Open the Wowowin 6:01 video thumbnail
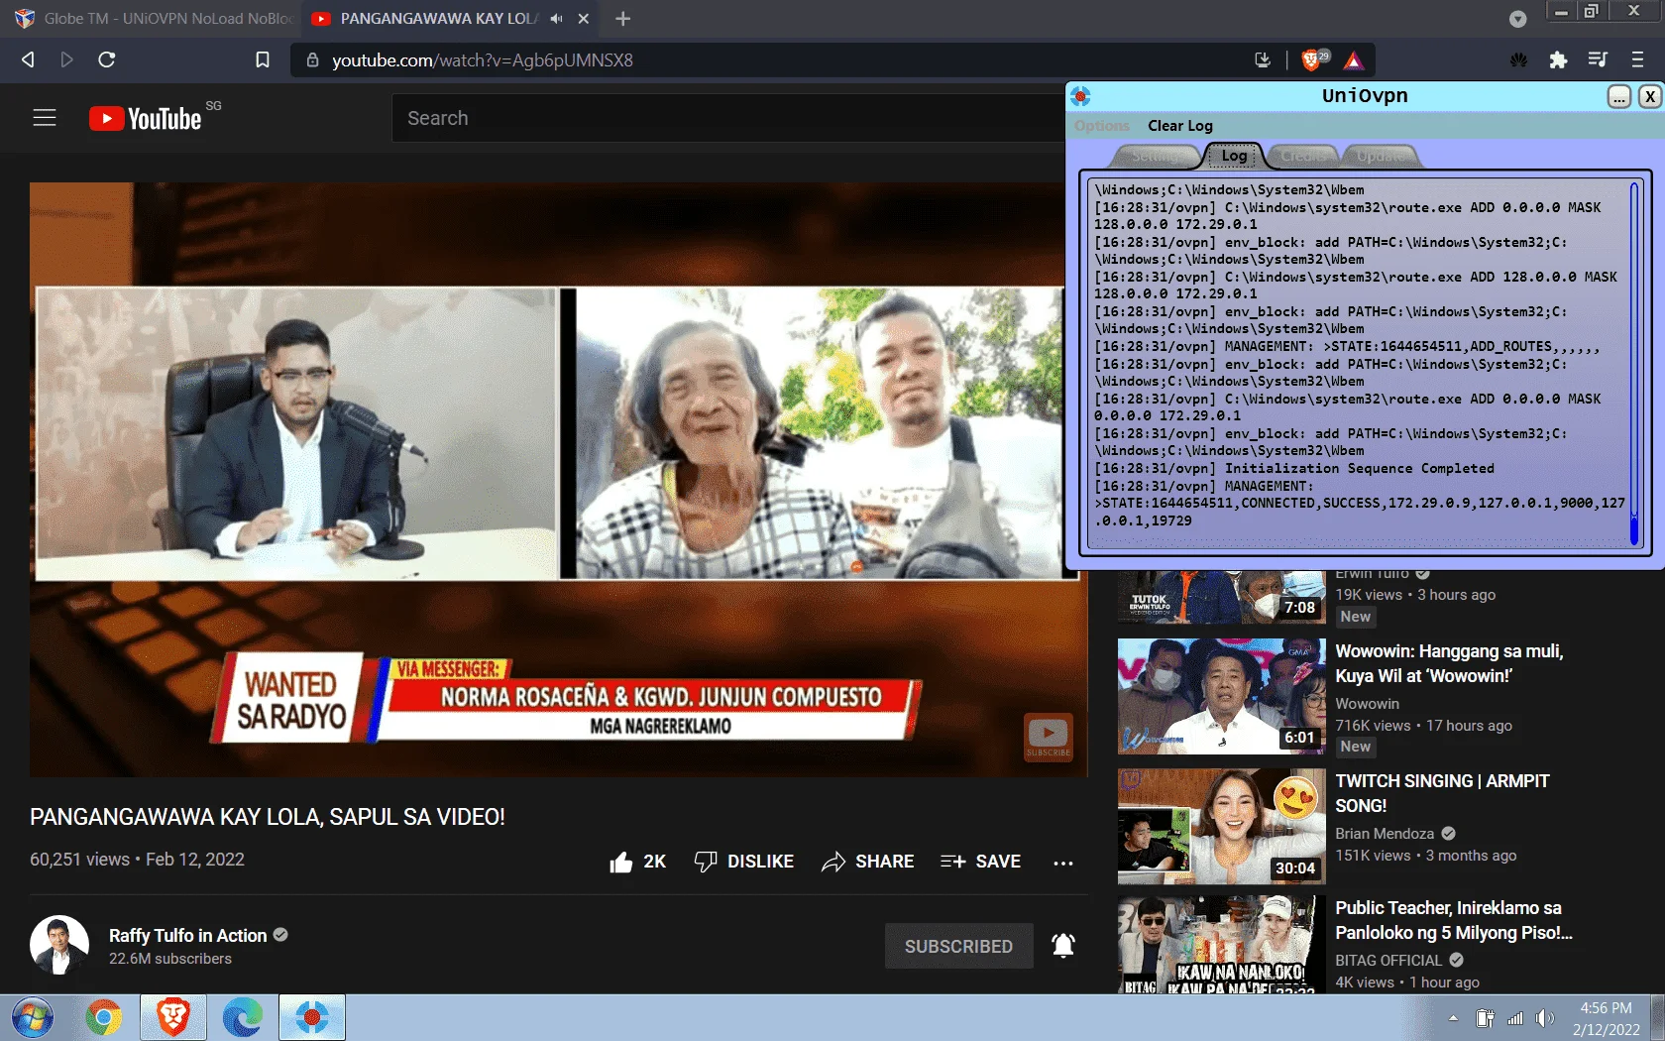Screen dimensions: 1665x1041 pyautogui.click(x=1221, y=696)
